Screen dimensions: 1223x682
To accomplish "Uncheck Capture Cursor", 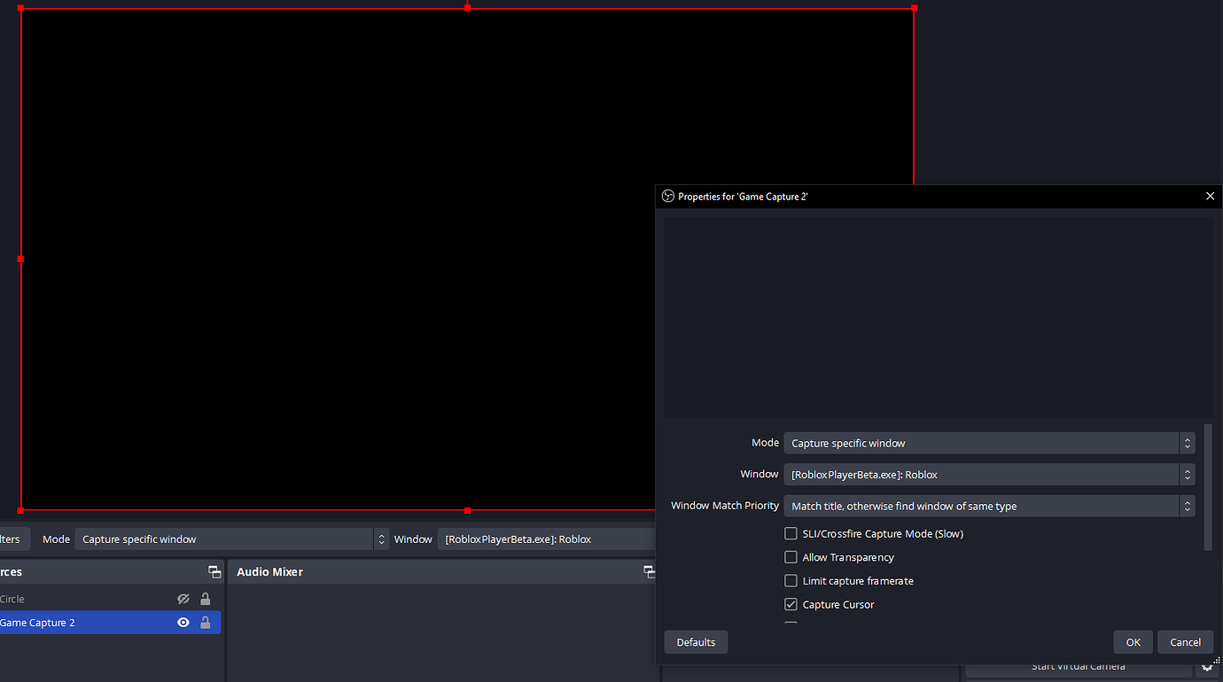I will pyautogui.click(x=791, y=604).
